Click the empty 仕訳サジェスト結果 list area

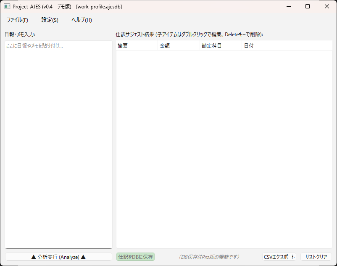tap(224, 147)
